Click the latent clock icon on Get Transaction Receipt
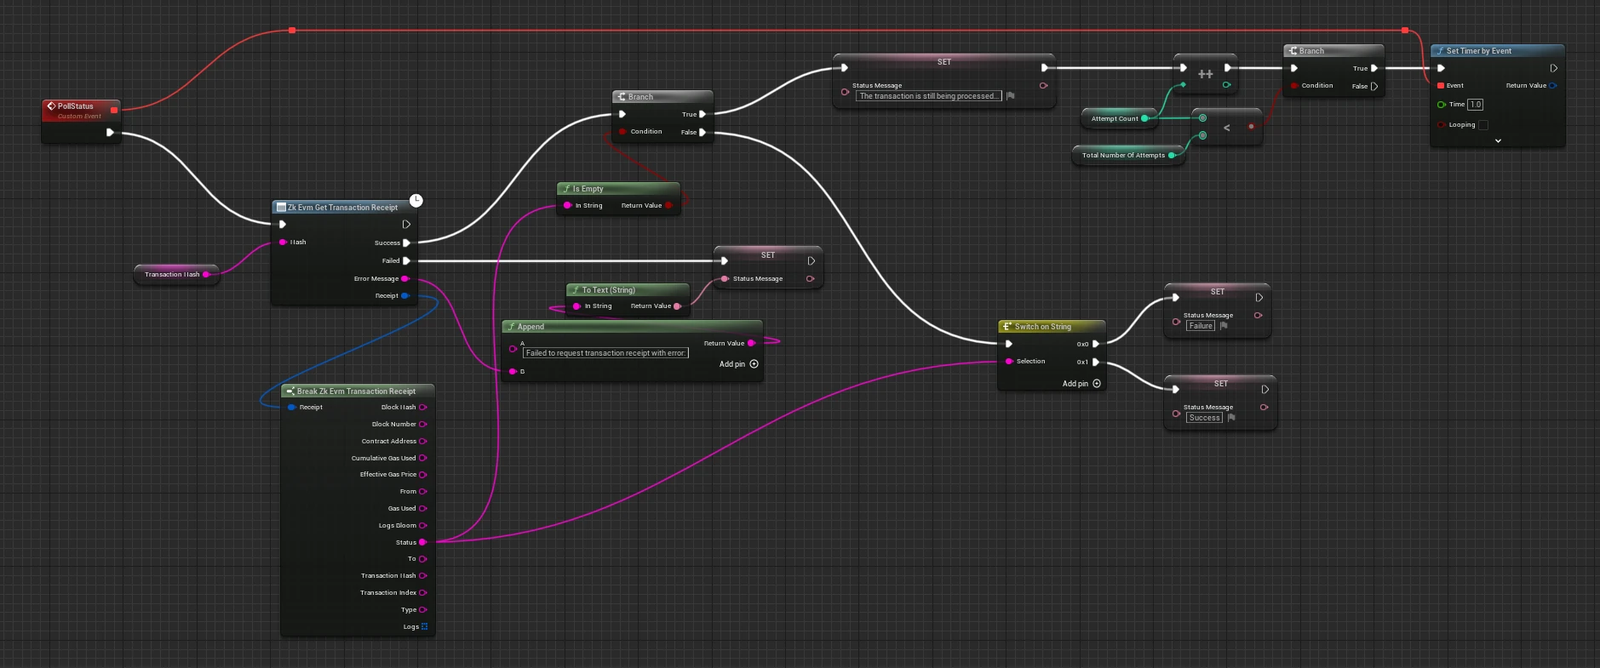The height and width of the screenshot is (668, 1600). (x=416, y=201)
